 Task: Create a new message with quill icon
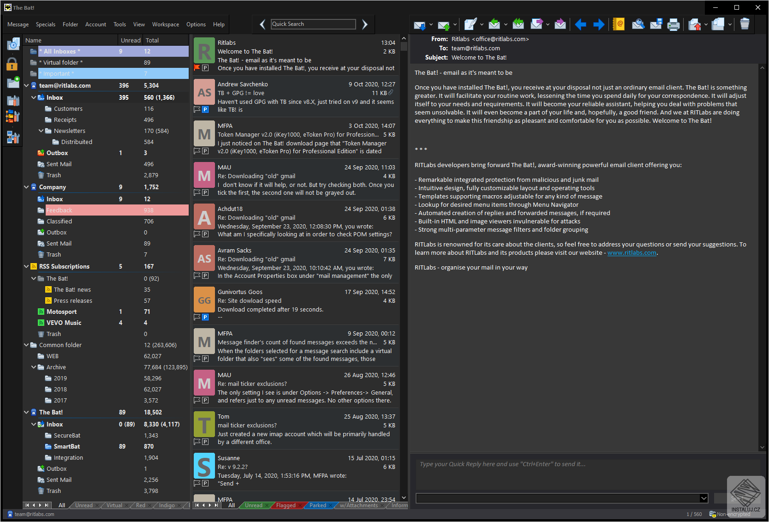(x=471, y=24)
